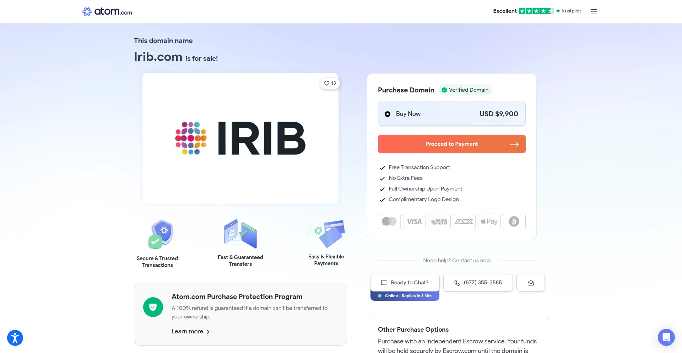Open the Learn more link

tap(187, 331)
